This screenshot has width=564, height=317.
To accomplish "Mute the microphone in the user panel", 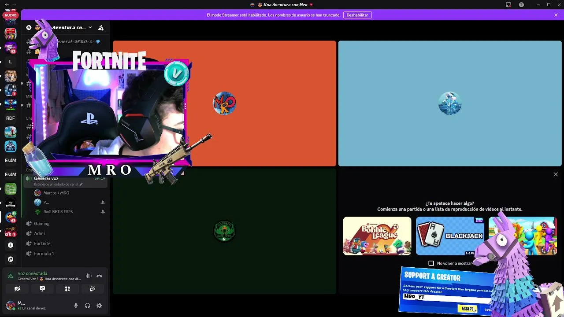I will 76,306.
